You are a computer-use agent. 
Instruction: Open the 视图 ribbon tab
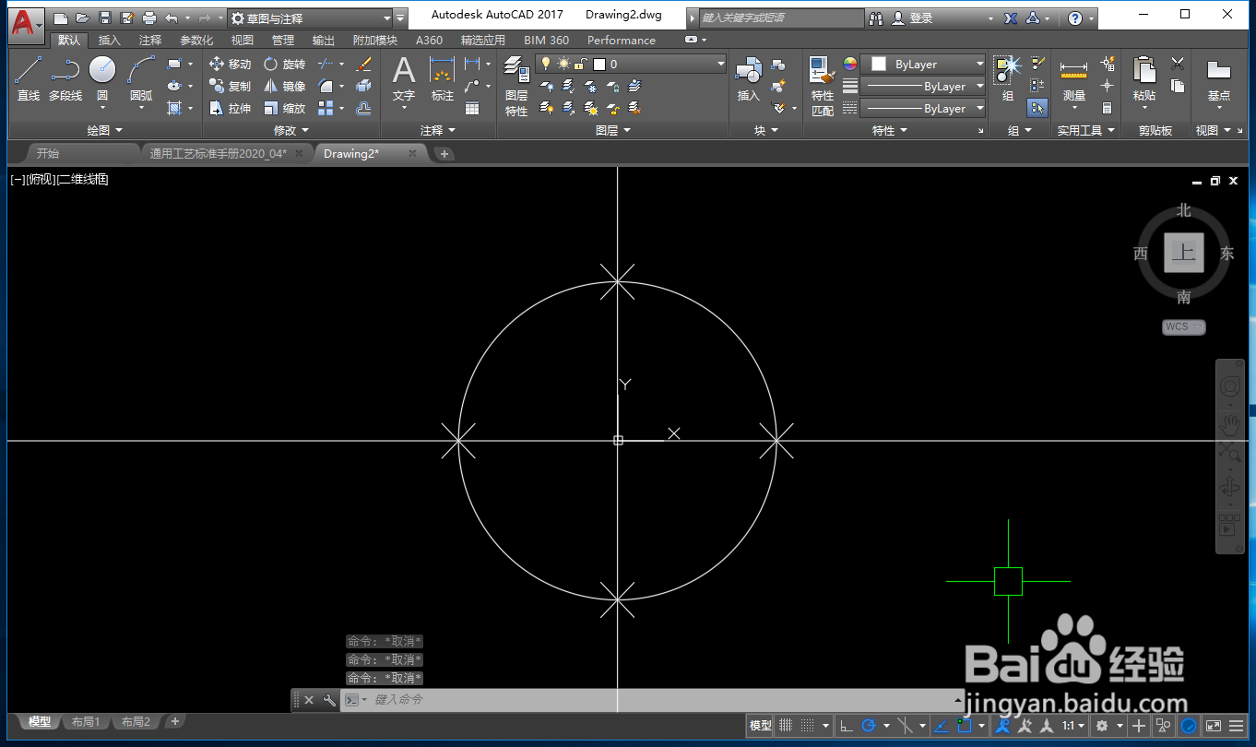point(243,40)
